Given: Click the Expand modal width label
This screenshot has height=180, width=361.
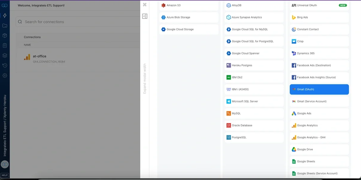Looking at the screenshot, I should 145,79.
